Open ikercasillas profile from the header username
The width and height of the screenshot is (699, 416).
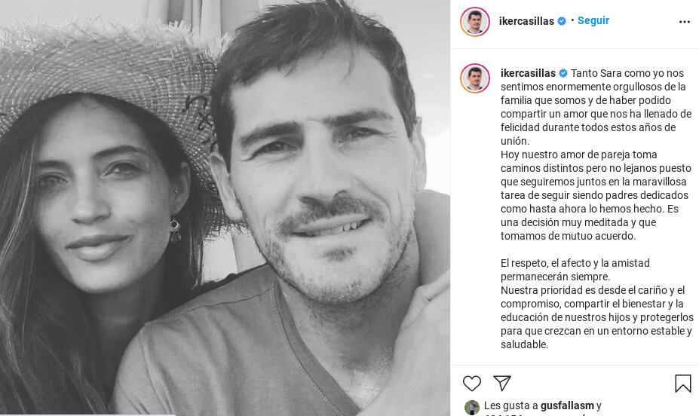(526, 21)
